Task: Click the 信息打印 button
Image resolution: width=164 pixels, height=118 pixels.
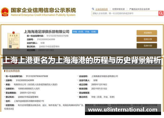Action: [147, 46]
